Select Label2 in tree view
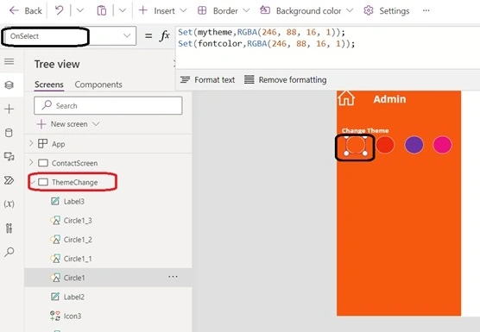Screen dimensions: 480x332 [x=73, y=297]
